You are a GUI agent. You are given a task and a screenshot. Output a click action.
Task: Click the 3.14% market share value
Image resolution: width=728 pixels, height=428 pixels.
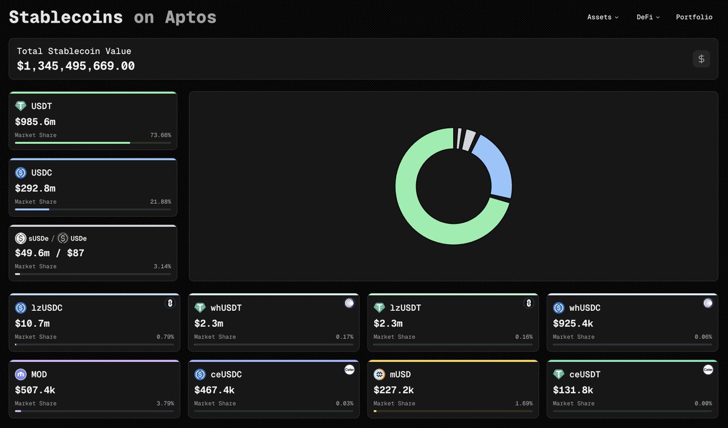point(163,267)
